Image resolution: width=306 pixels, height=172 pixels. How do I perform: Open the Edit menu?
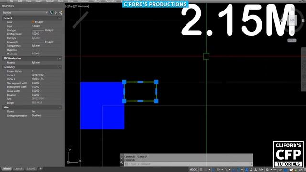click(x=20, y=1)
